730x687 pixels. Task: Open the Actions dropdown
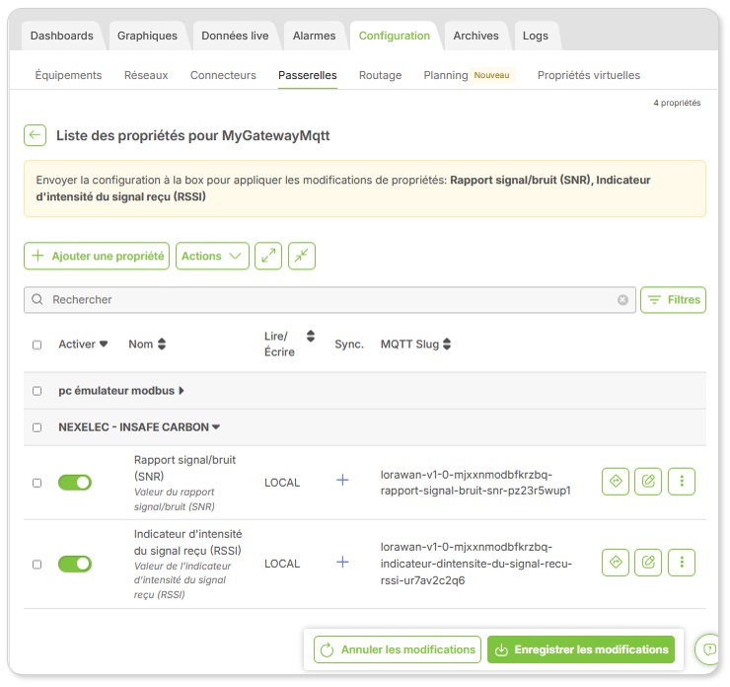(x=212, y=256)
